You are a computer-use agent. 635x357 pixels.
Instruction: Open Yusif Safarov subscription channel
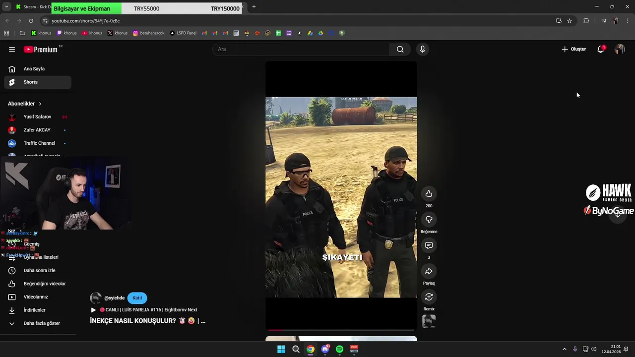[38, 117]
